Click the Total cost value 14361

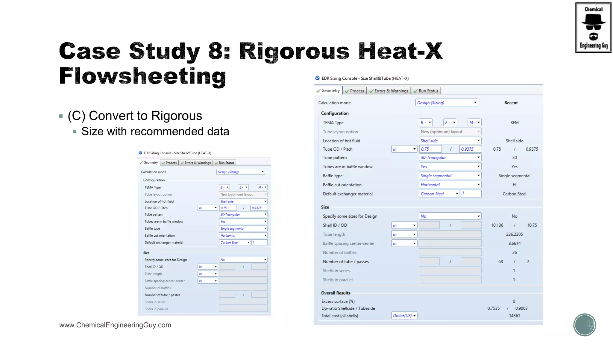(x=514, y=316)
